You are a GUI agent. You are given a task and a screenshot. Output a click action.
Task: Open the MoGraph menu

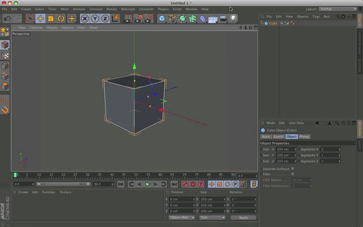(x=128, y=9)
